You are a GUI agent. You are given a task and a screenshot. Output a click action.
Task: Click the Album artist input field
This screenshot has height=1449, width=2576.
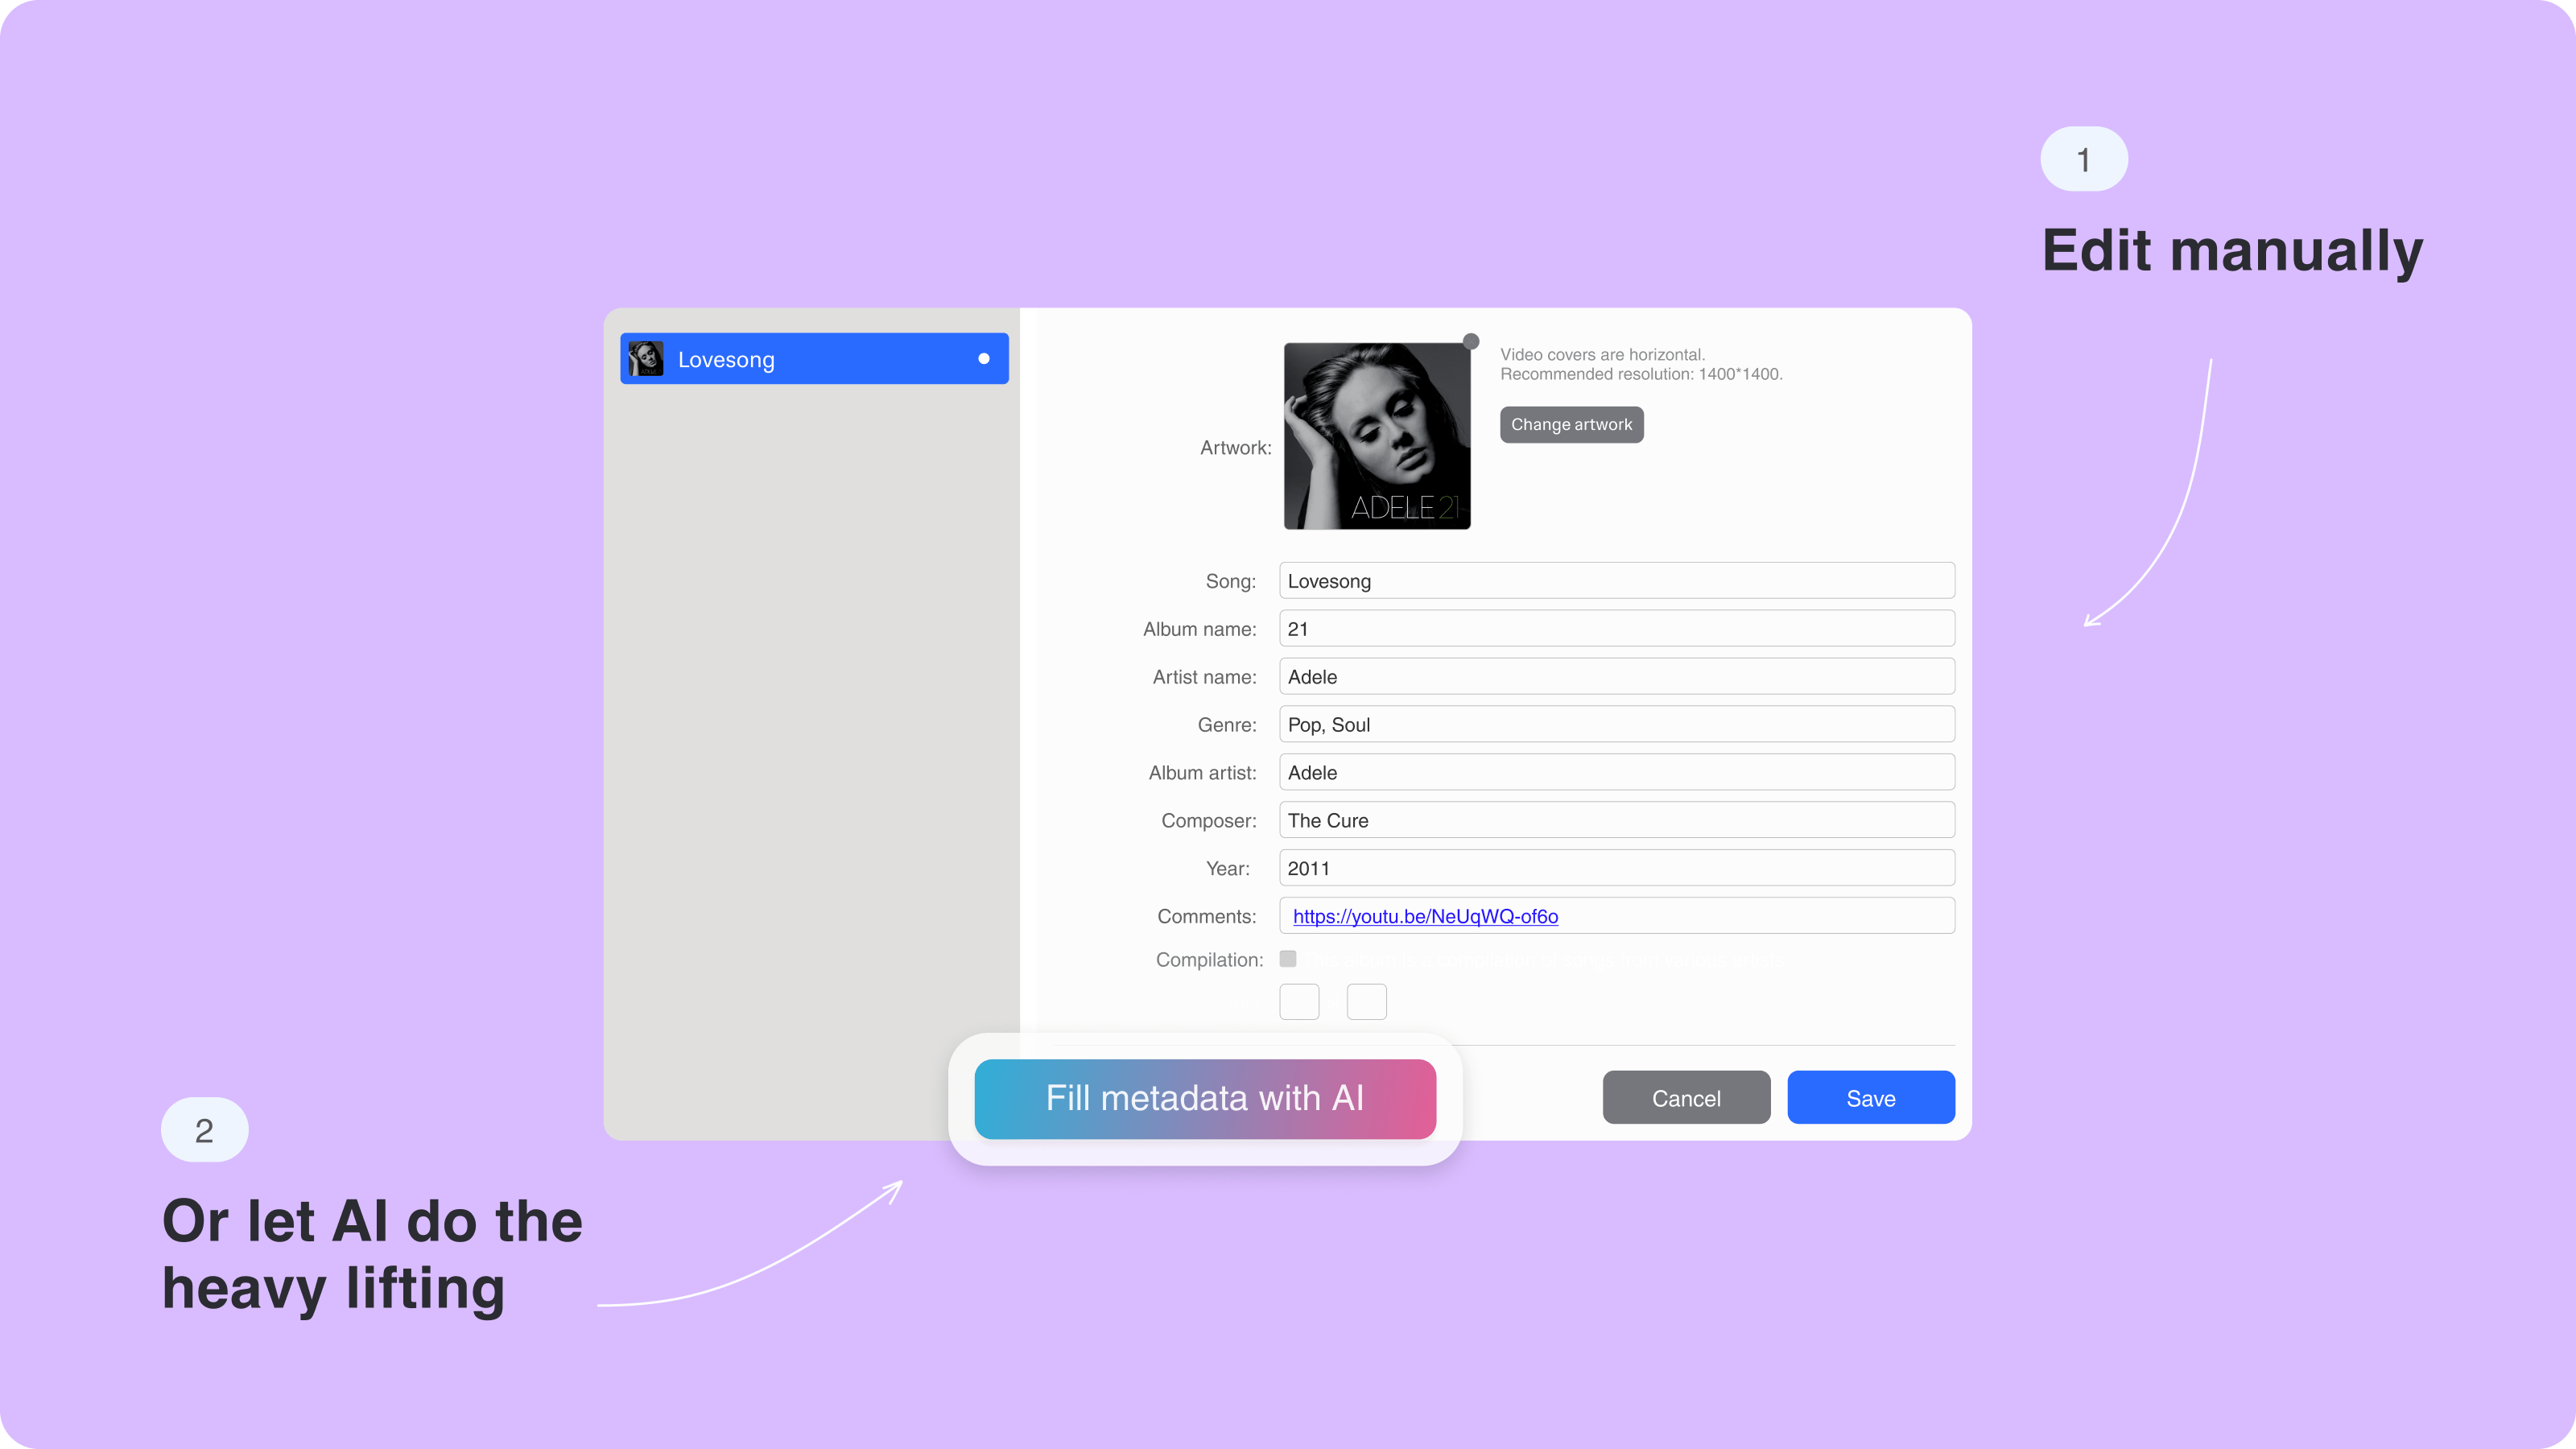click(x=1613, y=771)
